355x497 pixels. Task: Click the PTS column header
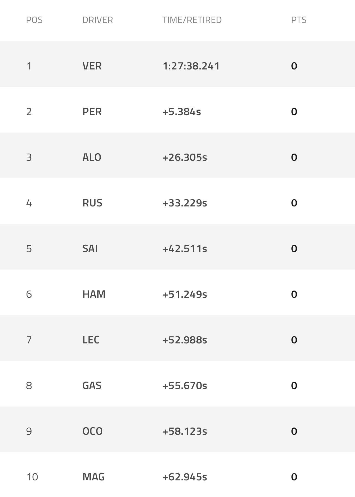[x=299, y=20]
